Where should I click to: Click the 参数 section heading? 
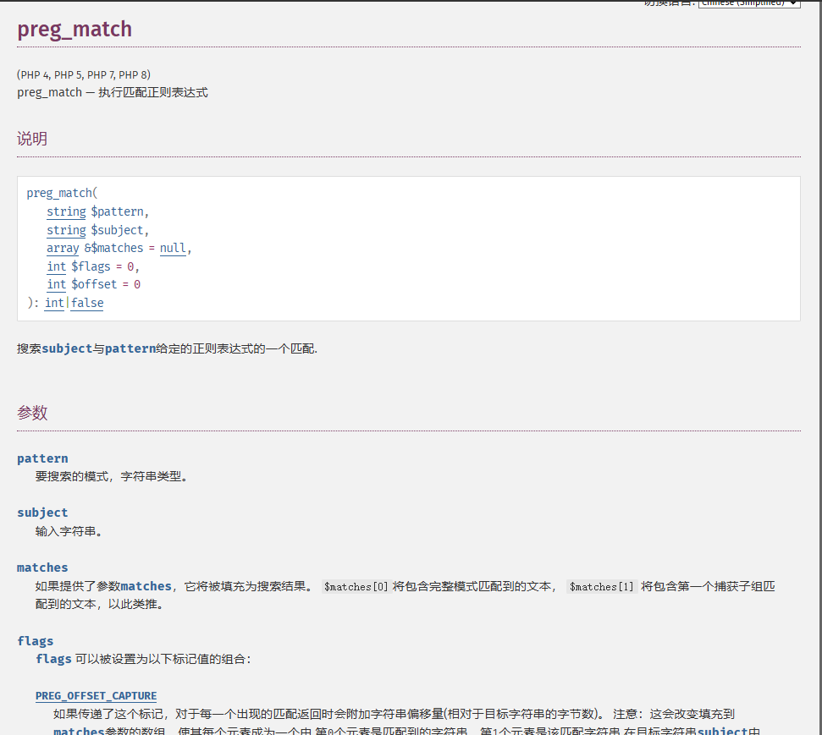[32, 413]
